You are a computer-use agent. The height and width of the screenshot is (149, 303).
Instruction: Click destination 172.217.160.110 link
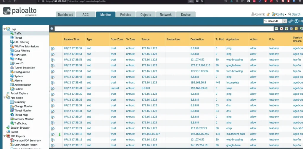[200, 66]
